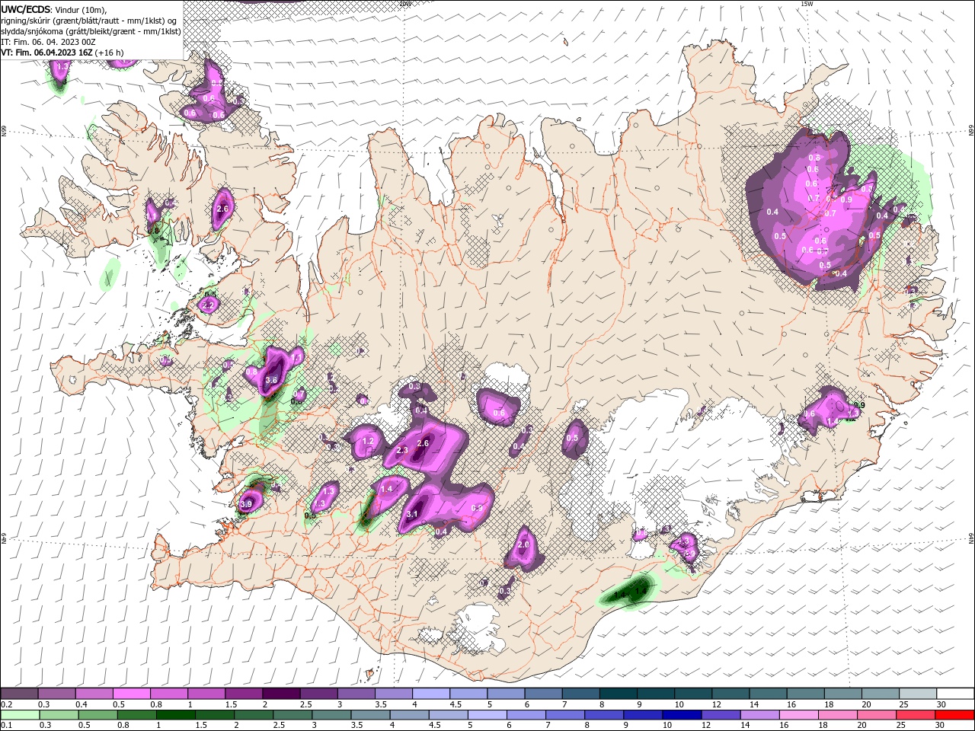Select top legend row swatch labeled 4
The width and height of the screenshot is (975, 731).
[430, 694]
